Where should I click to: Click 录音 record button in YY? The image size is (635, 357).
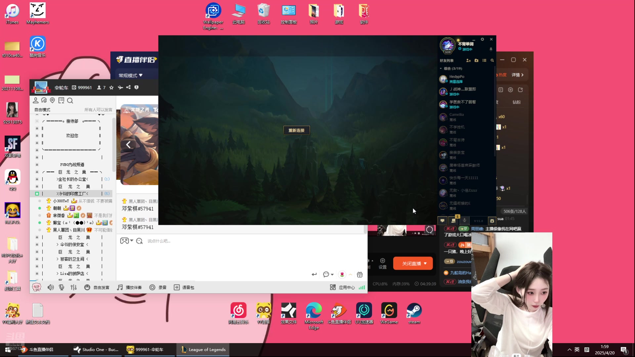[158, 287]
